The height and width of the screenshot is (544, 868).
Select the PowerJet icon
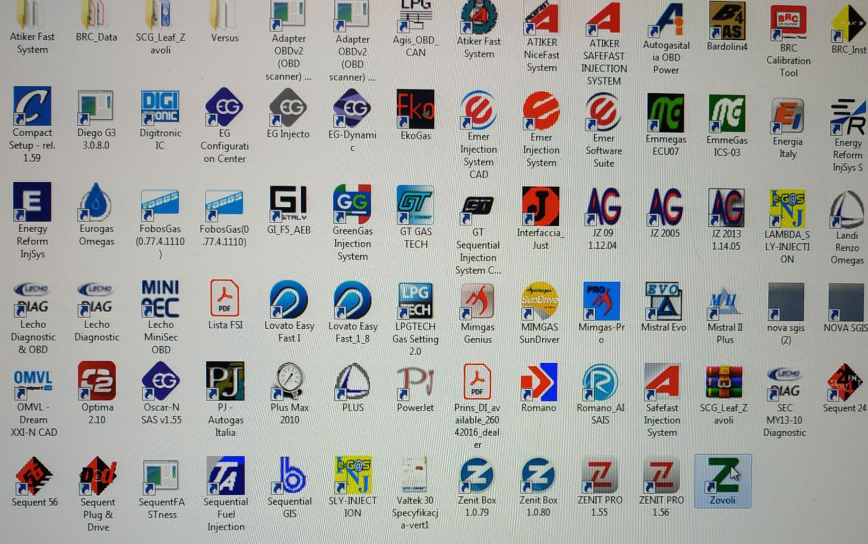pyautogui.click(x=415, y=389)
